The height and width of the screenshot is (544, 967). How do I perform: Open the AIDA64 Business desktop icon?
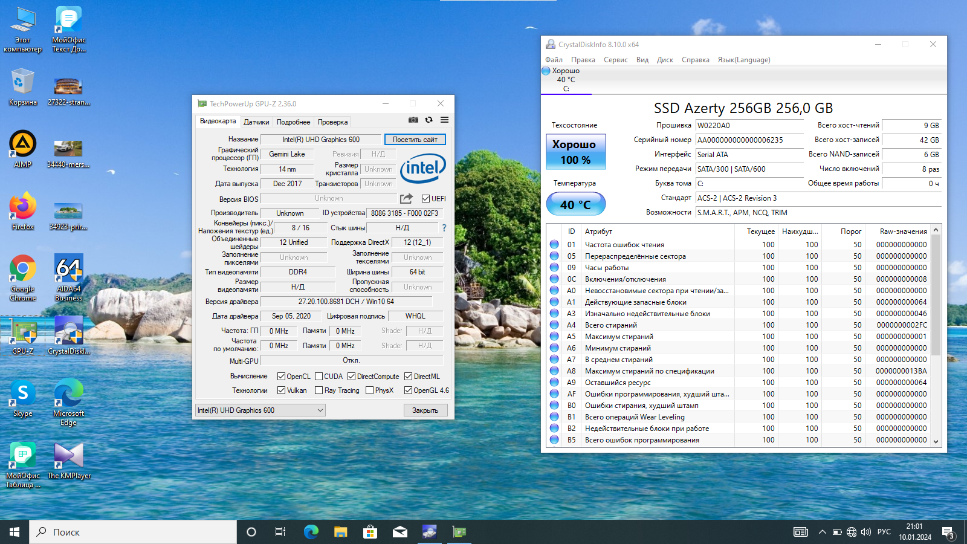[69, 277]
